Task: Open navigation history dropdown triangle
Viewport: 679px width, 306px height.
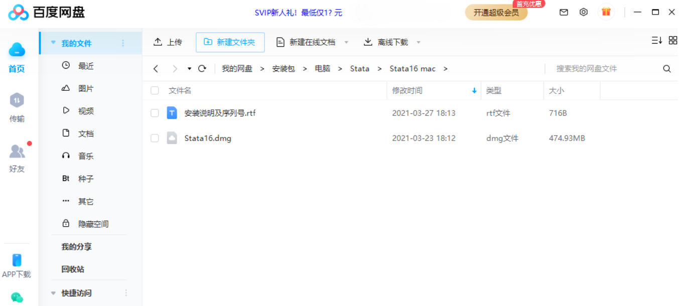Action: click(x=189, y=69)
